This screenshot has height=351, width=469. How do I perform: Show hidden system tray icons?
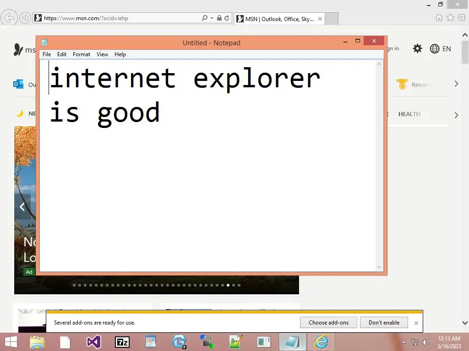pos(404,342)
